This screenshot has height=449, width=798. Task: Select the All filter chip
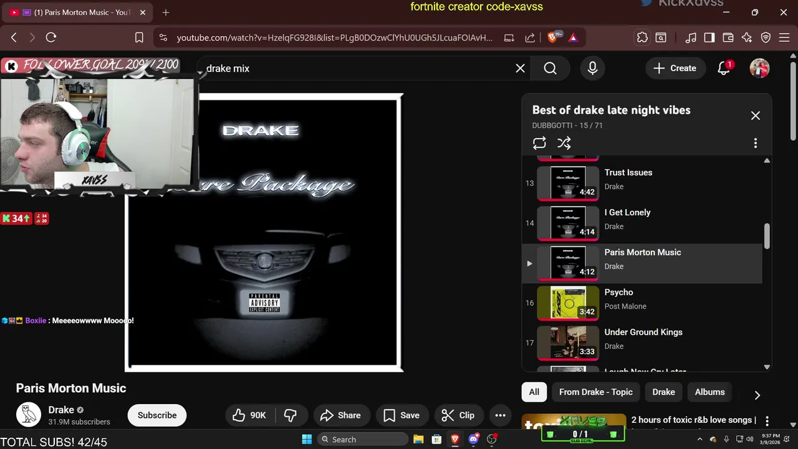[x=534, y=392]
